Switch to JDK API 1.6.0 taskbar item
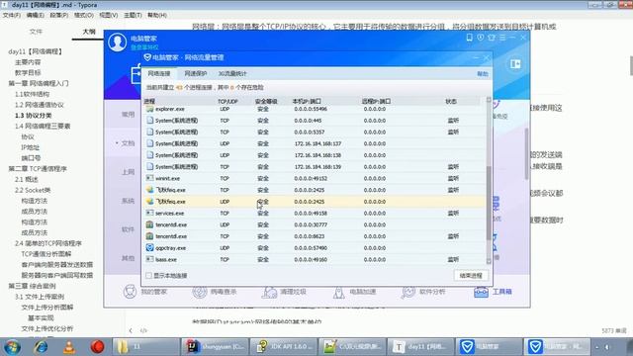633x356 pixels. (x=284, y=347)
